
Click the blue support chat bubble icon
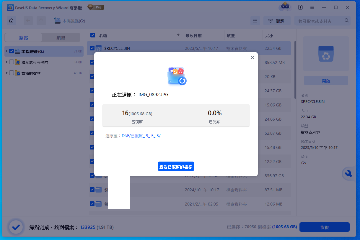pyautogui.click(x=349, y=174)
